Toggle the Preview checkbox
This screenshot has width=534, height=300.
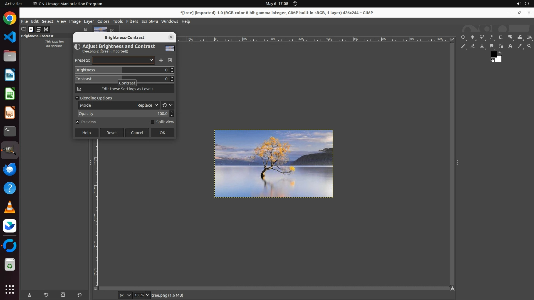point(78,122)
